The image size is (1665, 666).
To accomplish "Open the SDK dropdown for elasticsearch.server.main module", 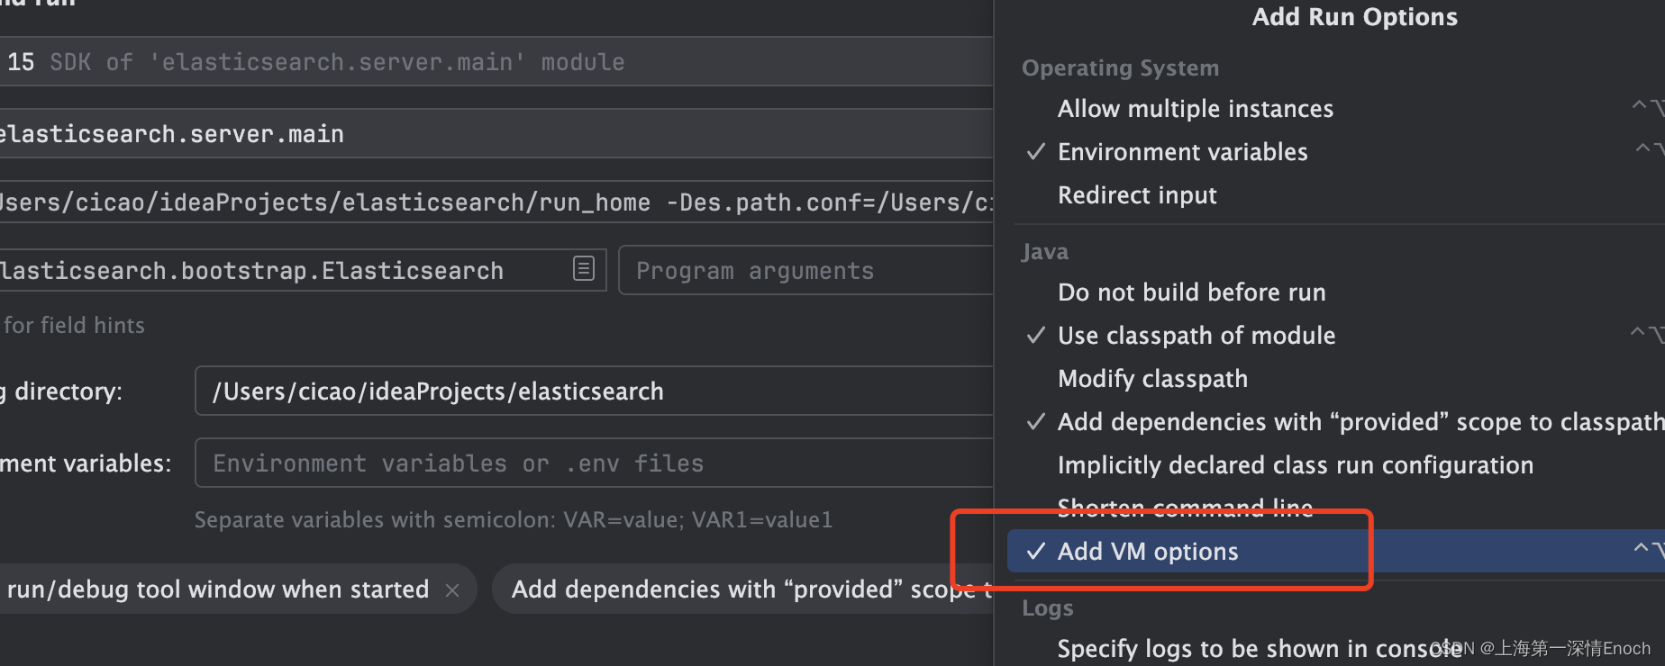I will pyautogui.click(x=496, y=61).
